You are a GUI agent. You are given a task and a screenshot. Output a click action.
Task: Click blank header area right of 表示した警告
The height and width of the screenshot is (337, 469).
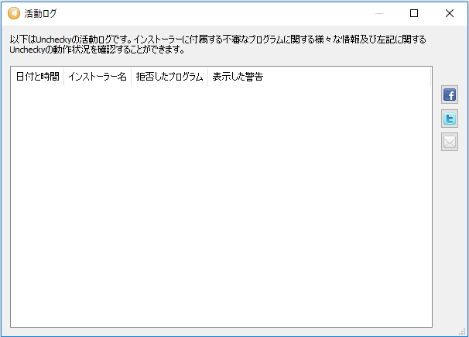(348, 77)
